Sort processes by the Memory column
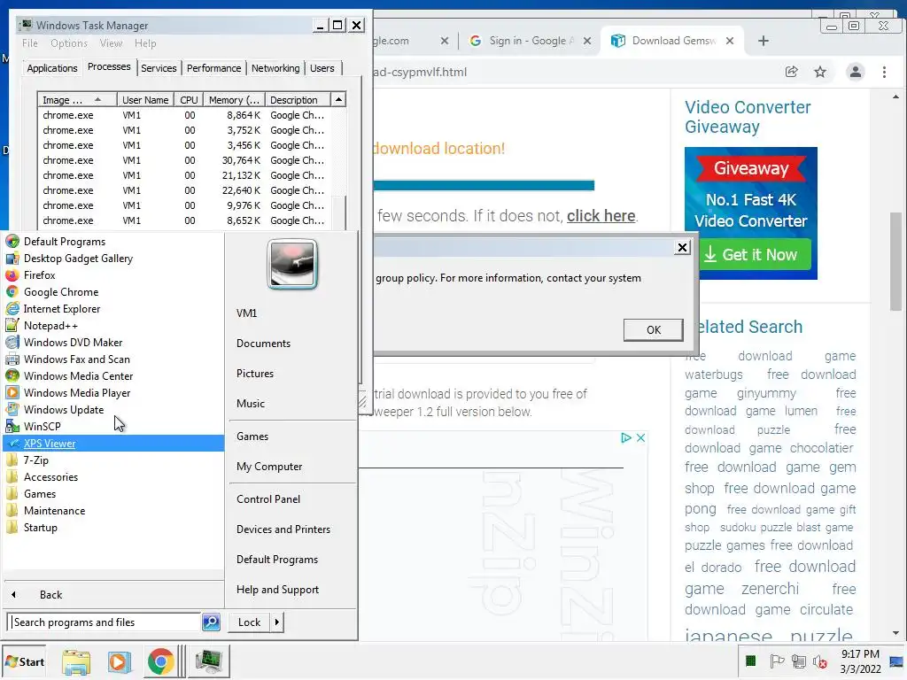Screen dimensions: 907x680 click(x=234, y=100)
